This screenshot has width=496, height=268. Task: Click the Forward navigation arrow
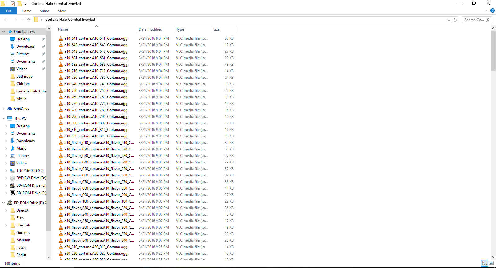[x=15, y=20]
